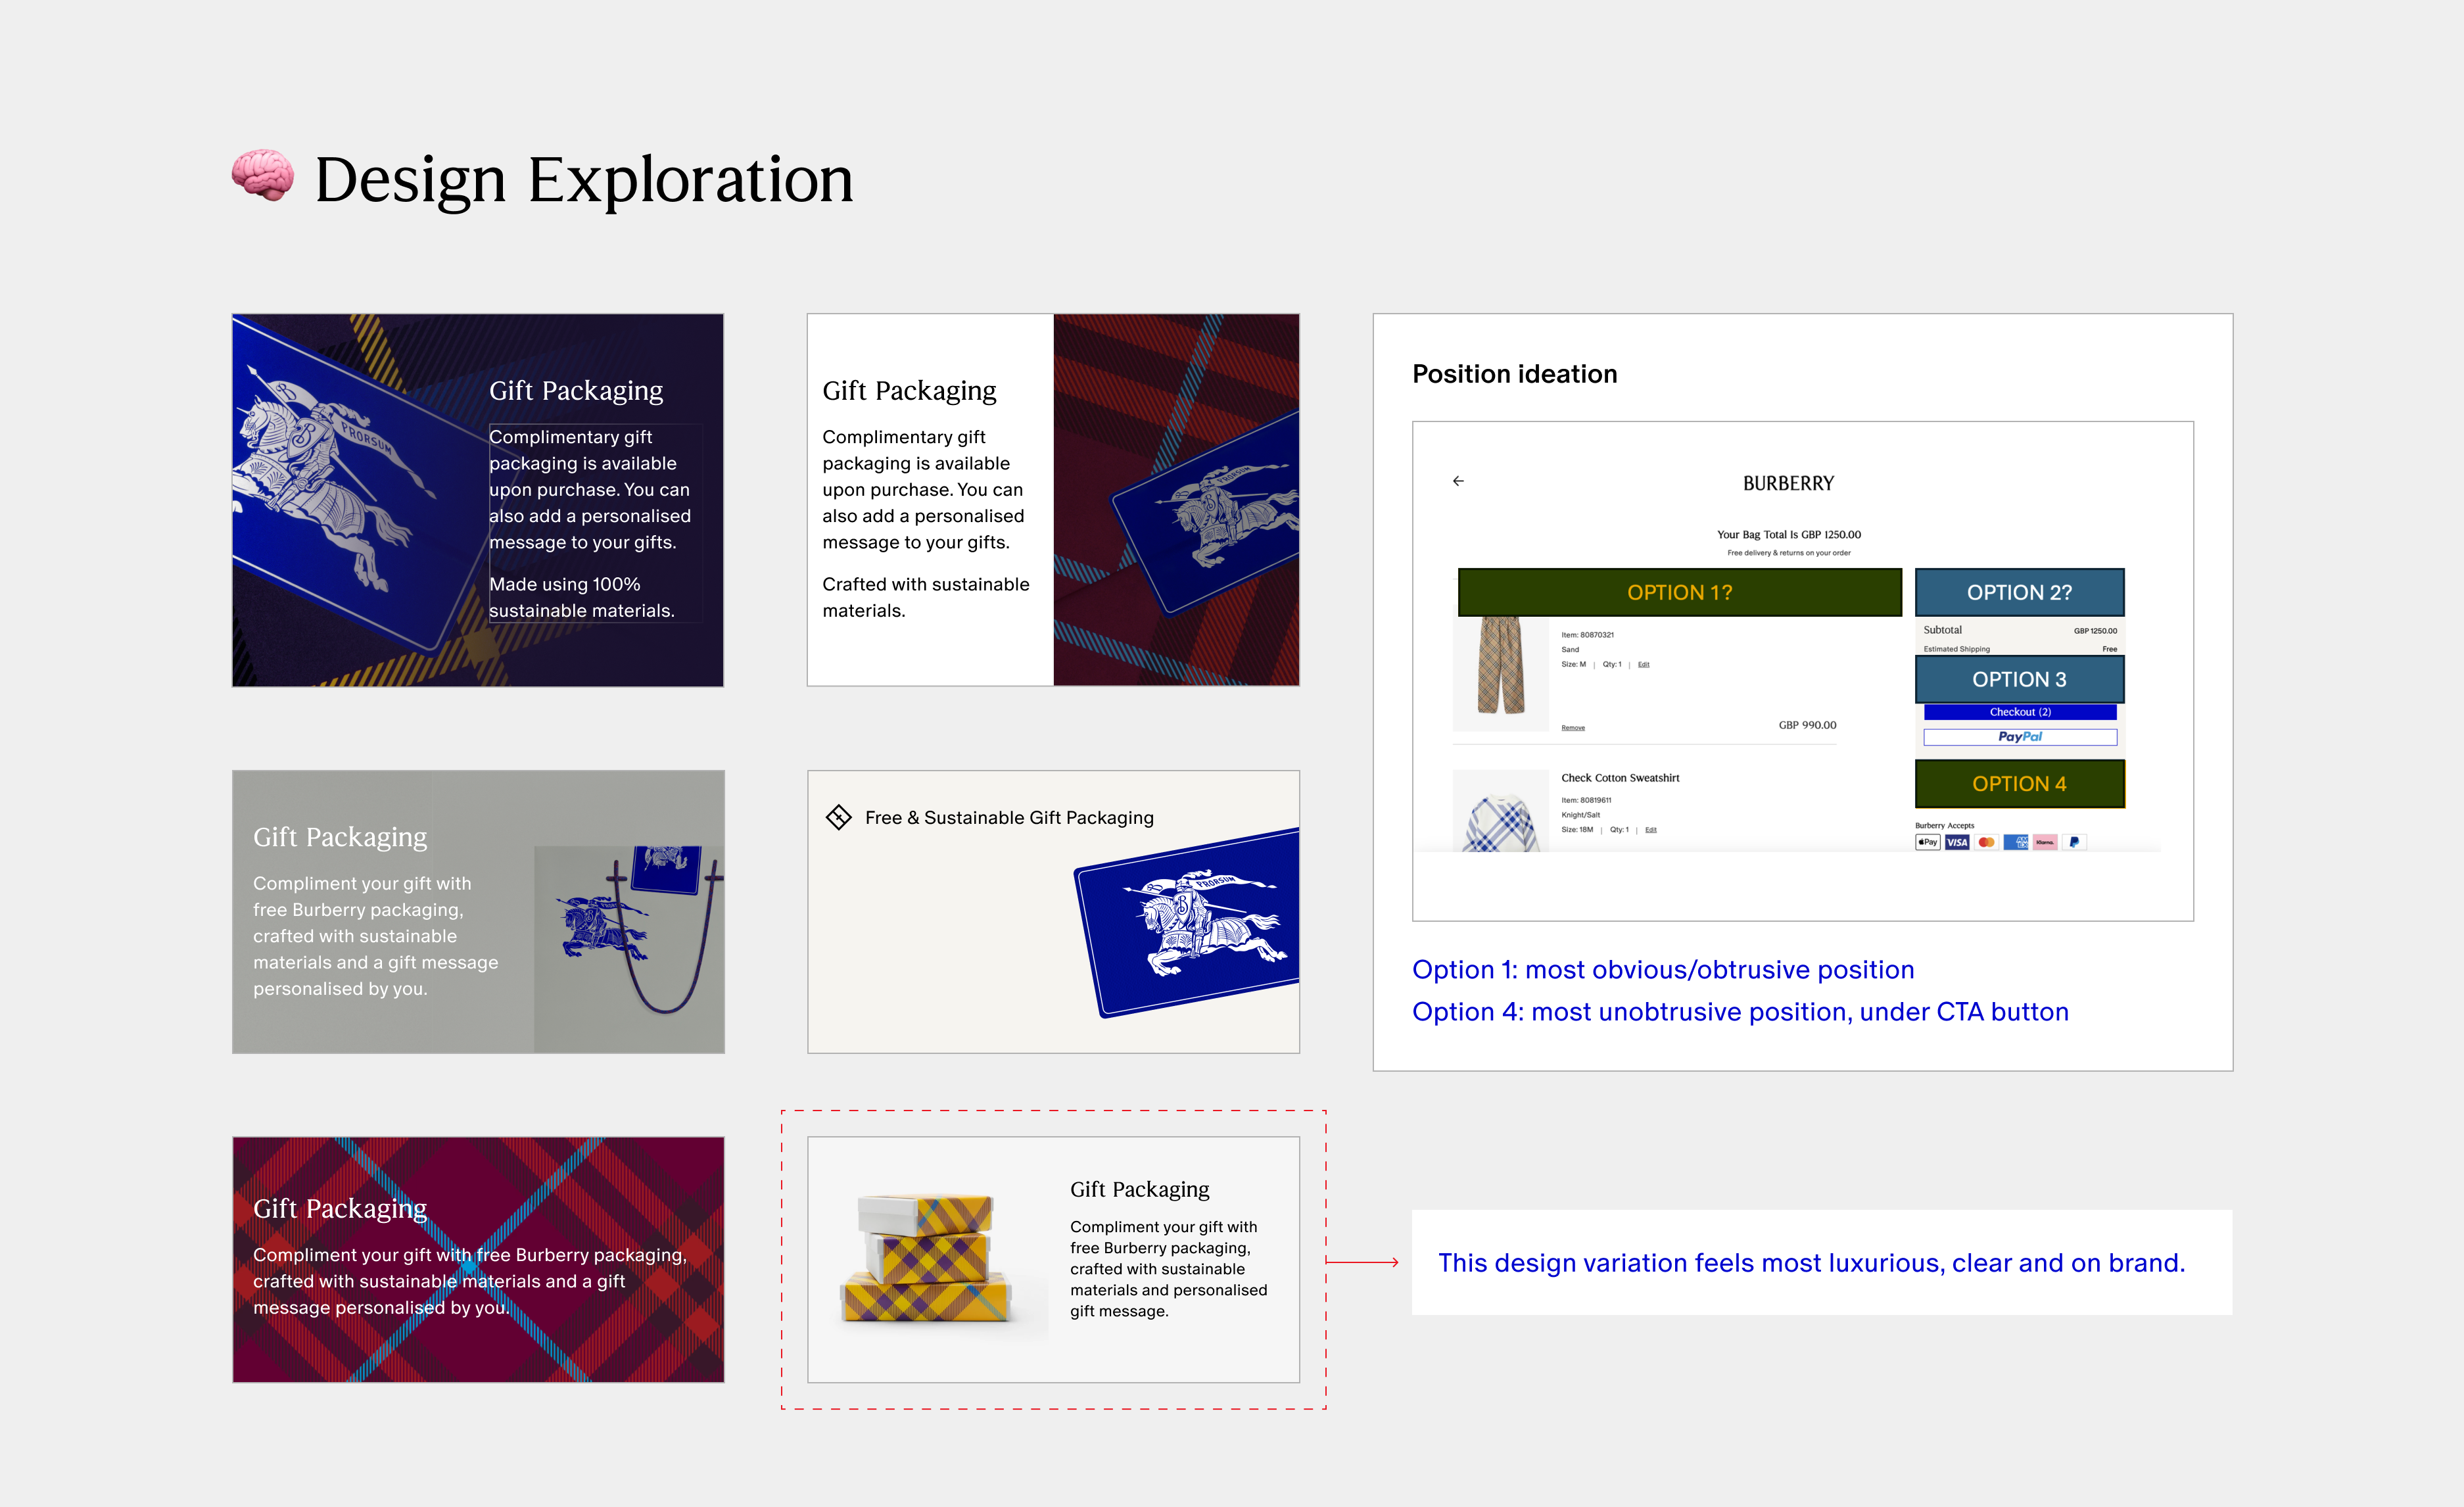Click the brain emoji next to Design Exploration
Viewport: 2464px width, 1507px height.
coord(263,176)
